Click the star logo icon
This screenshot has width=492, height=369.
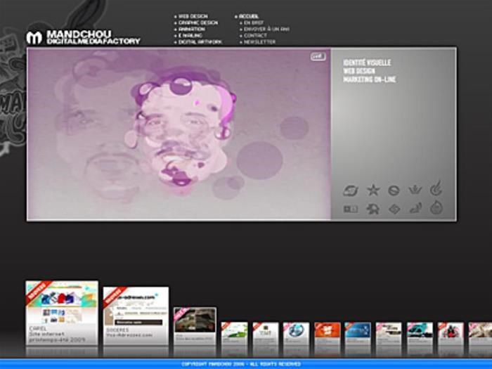pyautogui.click(x=373, y=190)
